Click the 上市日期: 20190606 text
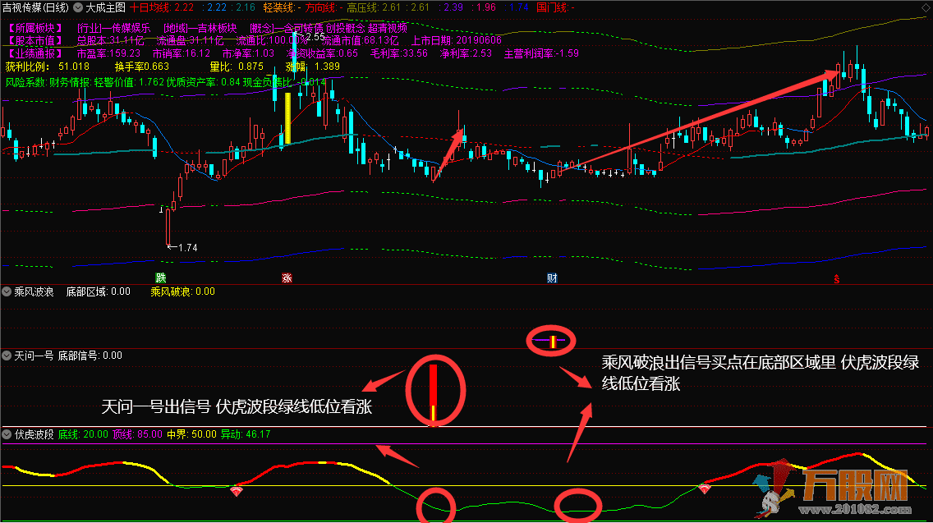 pyautogui.click(x=457, y=40)
